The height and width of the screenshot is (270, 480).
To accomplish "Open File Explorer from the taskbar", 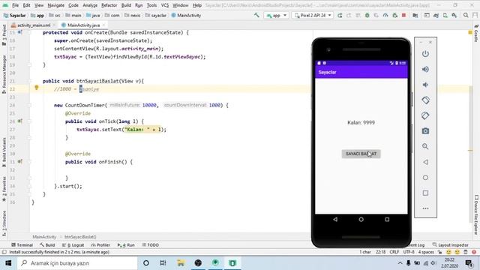I will (181, 263).
